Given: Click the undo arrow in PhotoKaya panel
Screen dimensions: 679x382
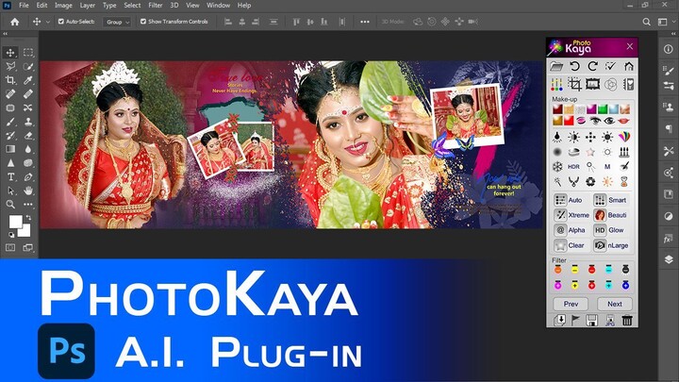Looking at the screenshot, I should [574, 66].
